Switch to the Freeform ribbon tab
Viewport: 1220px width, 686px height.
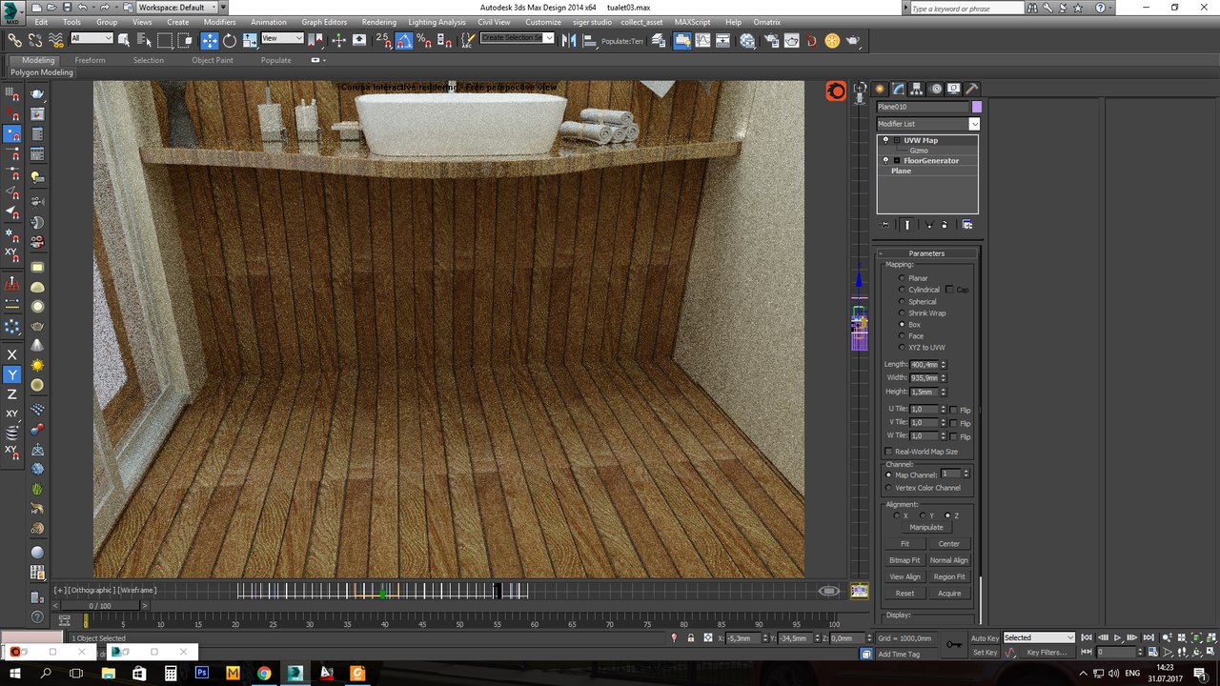point(91,60)
